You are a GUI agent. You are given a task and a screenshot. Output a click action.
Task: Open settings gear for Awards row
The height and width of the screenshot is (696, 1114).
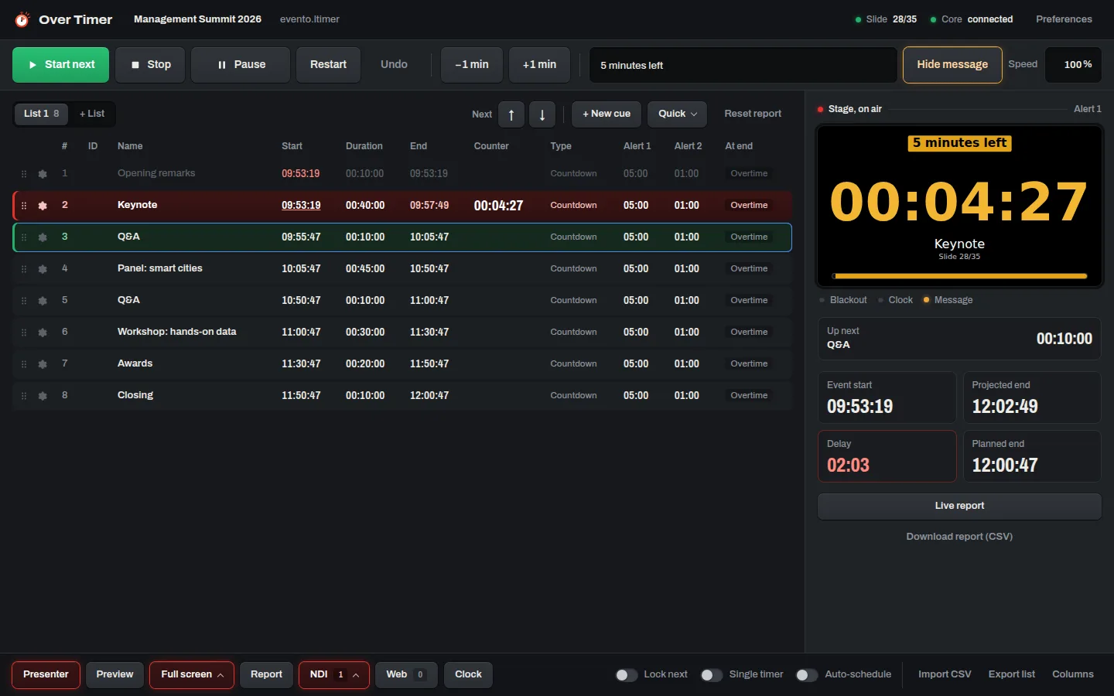pyautogui.click(x=43, y=364)
